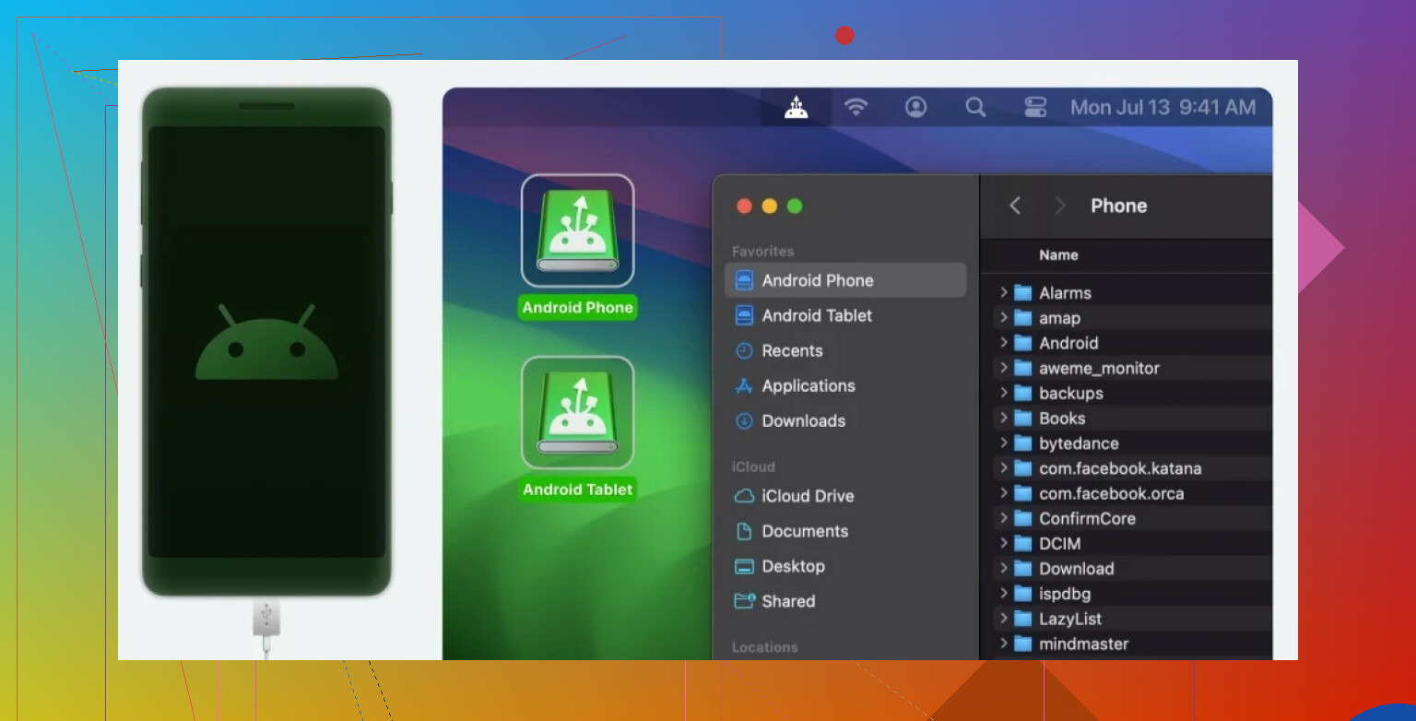Zoom the Finder window with green button

coord(795,206)
